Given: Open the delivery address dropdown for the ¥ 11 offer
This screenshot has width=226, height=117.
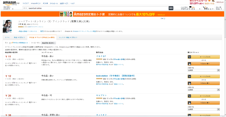Looking at the screenshot, I should (x=204, y=70).
